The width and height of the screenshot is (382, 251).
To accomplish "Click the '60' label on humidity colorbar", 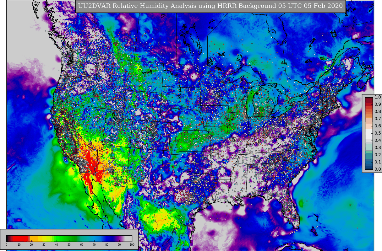I will (82, 245).
